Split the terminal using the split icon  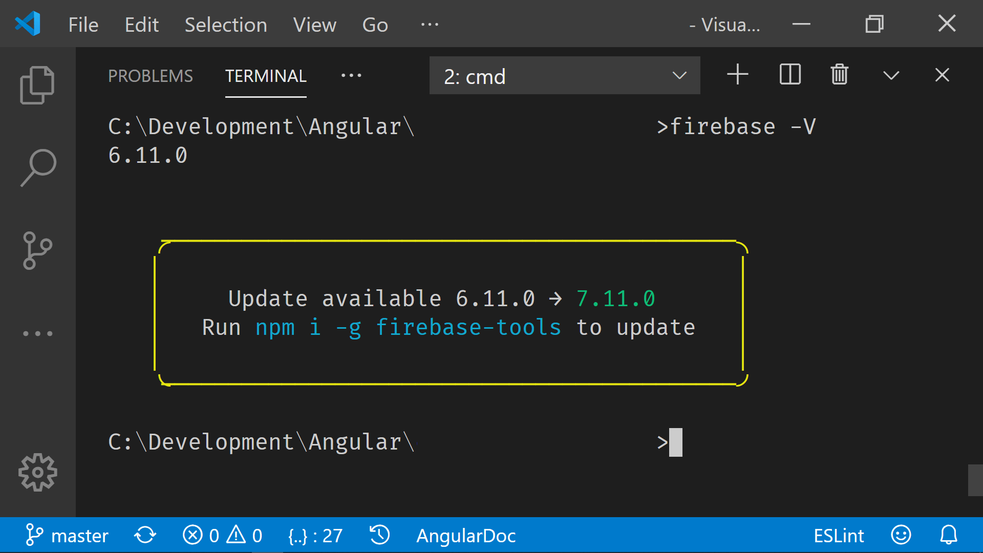(x=789, y=75)
